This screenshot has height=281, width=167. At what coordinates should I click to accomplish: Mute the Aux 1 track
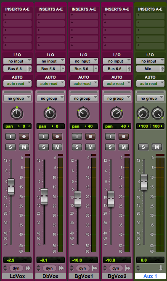[x=157, y=147]
